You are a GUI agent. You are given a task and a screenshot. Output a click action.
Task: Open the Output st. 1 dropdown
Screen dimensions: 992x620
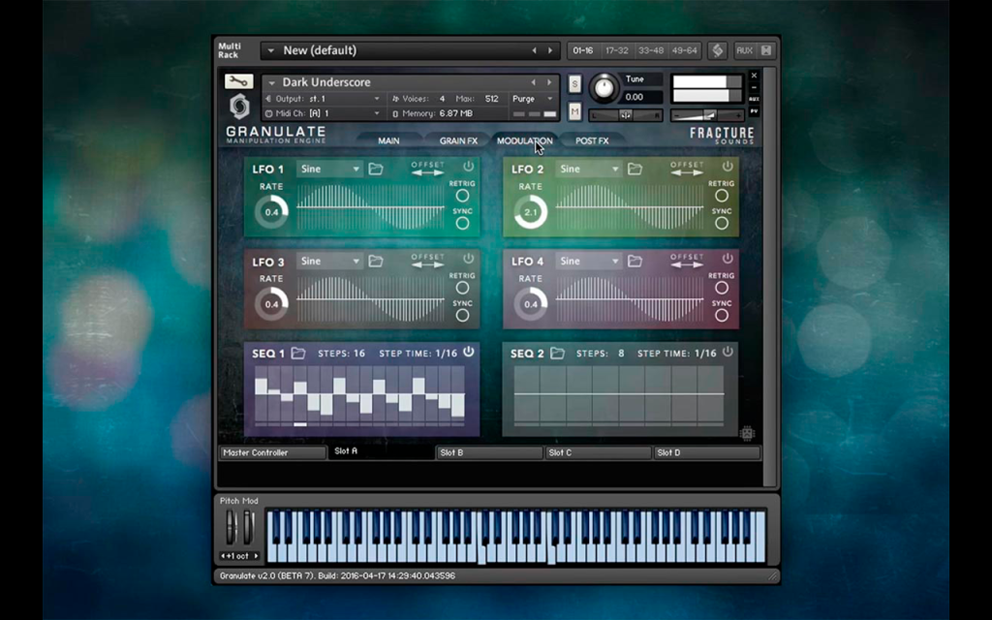tap(323, 99)
